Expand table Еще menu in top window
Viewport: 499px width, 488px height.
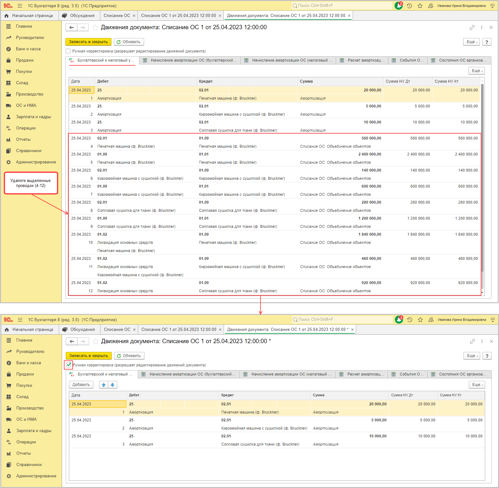coord(477,71)
